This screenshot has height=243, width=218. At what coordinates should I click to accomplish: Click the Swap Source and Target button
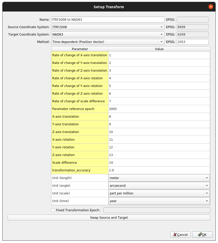109,218
